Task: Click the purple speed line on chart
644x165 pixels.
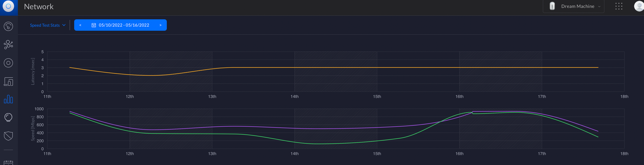Action: click(322, 129)
